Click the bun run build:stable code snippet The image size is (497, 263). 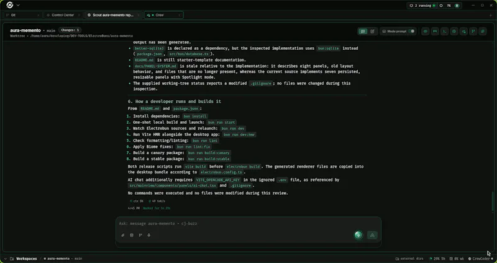tap(209, 159)
